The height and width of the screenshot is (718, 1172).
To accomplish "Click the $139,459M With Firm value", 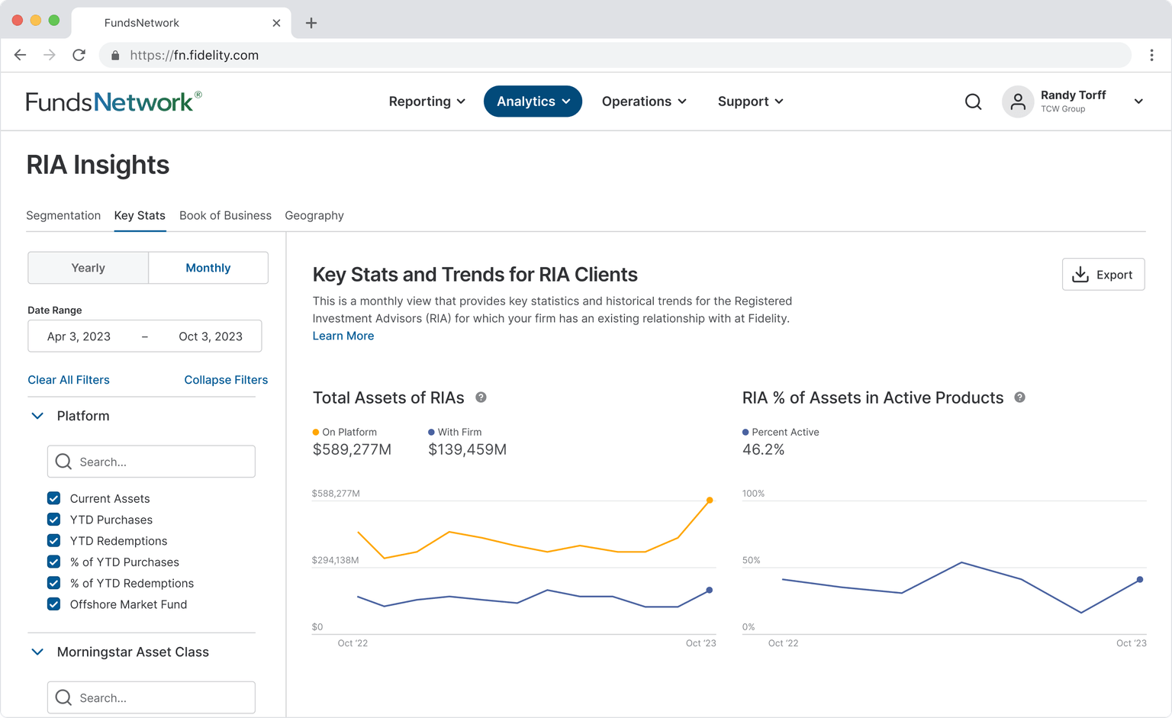I will [467, 449].
